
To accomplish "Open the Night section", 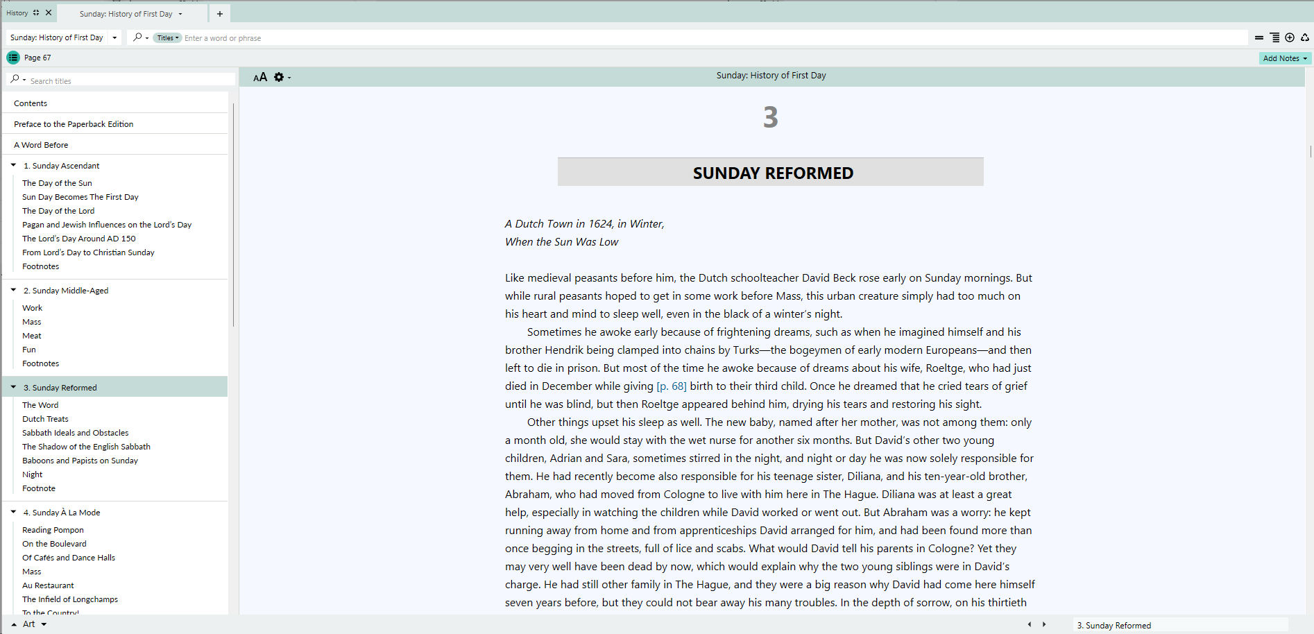I will pos(32,474).
